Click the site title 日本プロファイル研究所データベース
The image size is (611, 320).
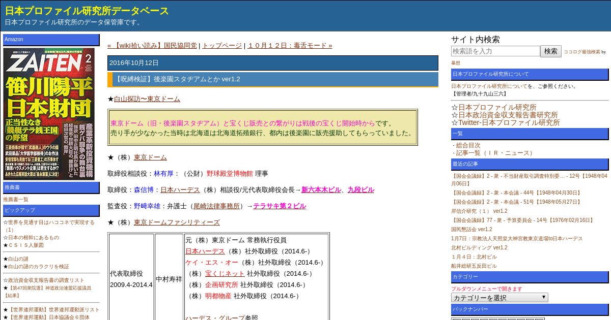click(x=87, y=11)
